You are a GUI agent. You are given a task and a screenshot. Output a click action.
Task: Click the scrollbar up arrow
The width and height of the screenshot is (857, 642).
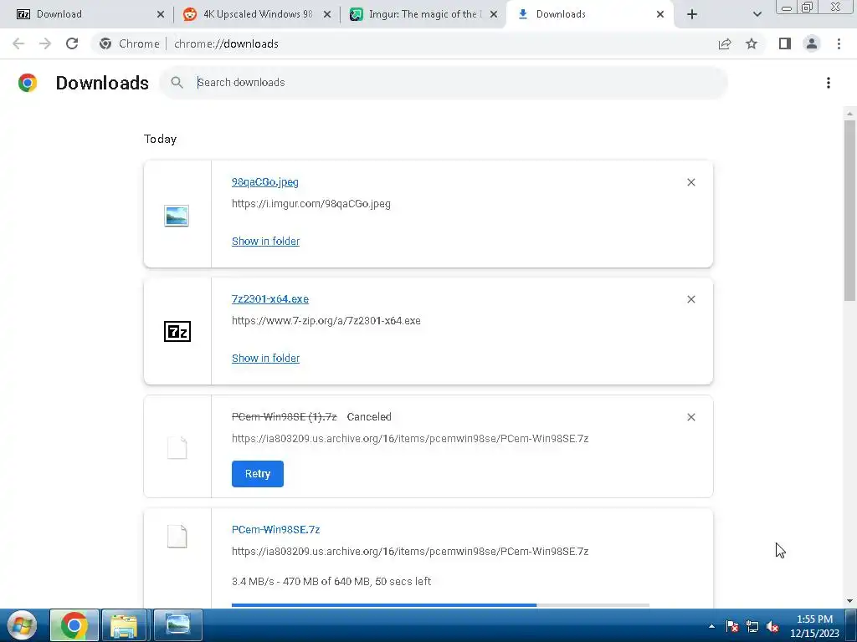click(849, 114)
